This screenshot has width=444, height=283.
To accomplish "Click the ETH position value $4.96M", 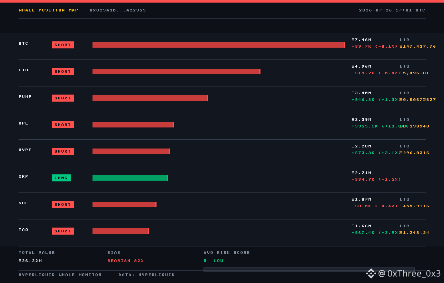I will (x=361, y=67).
